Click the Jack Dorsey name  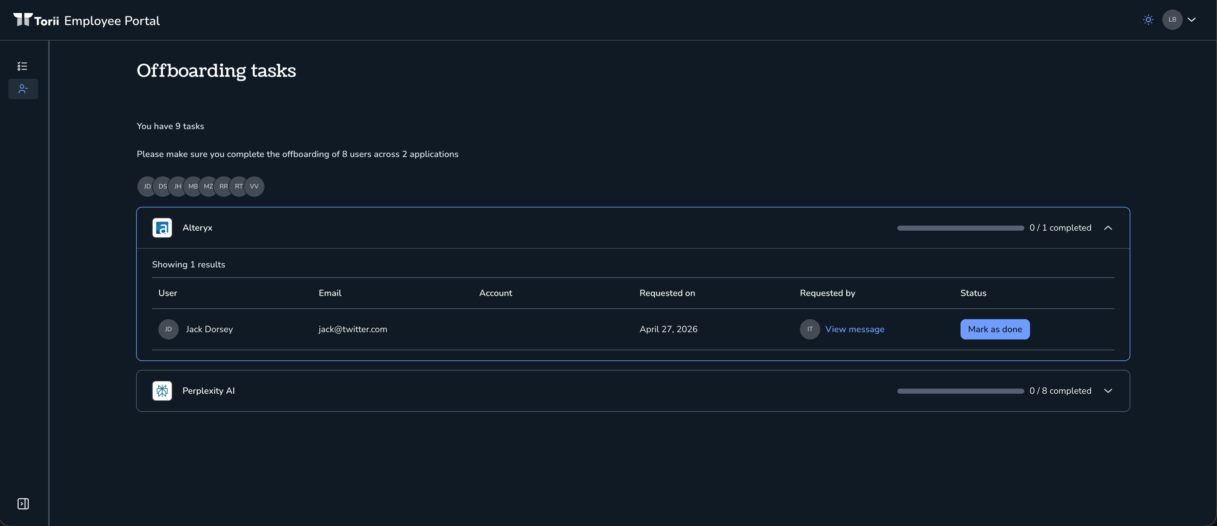point(209,329)
